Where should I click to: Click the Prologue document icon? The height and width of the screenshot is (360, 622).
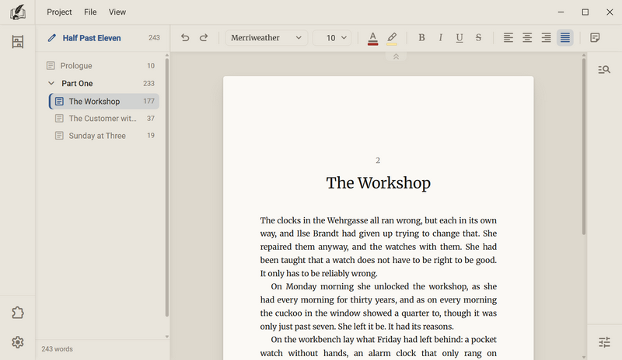(x=51, y=66)
